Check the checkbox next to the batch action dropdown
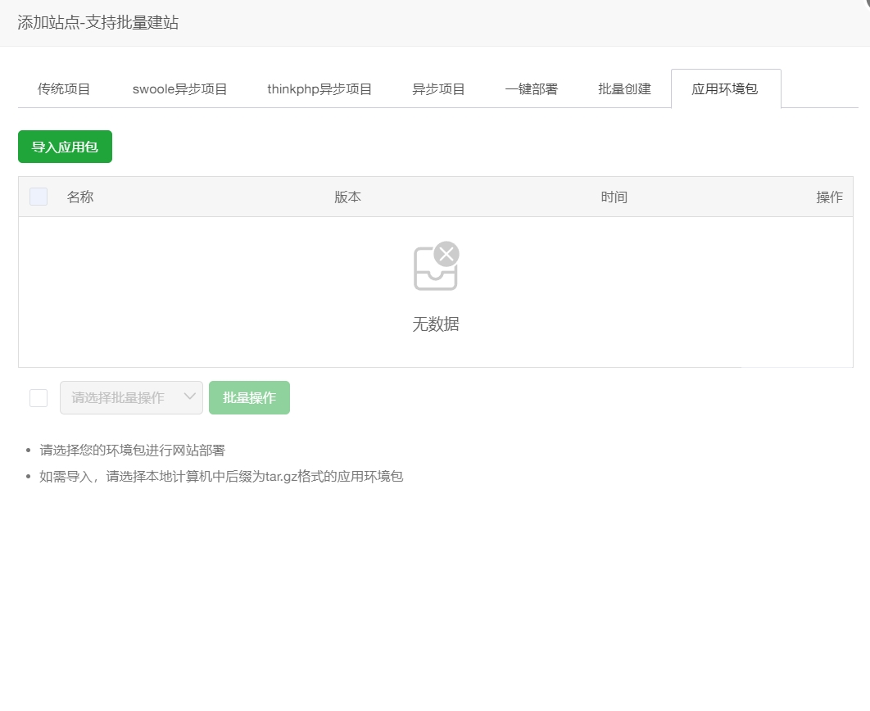Image resolution: width=870 pixels, height=711 pixels. [38, 397]
